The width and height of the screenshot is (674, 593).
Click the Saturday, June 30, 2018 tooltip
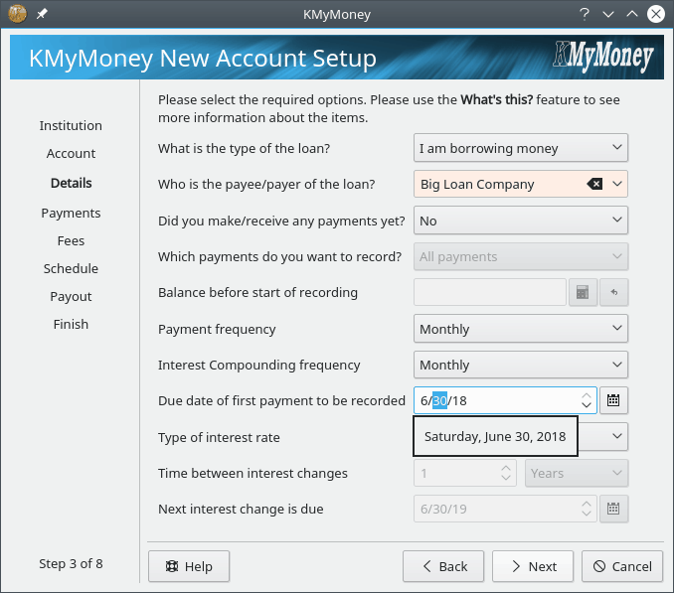[495, 436]
